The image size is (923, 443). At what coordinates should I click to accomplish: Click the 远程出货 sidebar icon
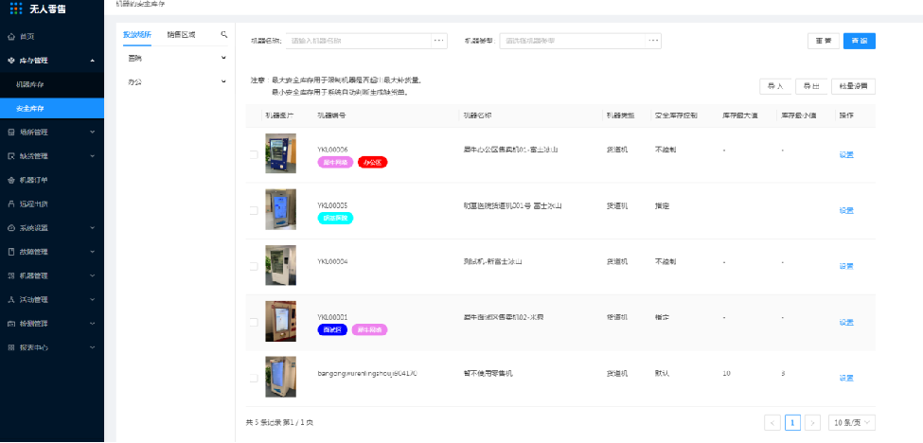click(11, 204)
